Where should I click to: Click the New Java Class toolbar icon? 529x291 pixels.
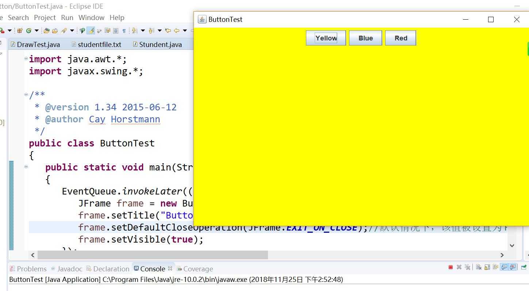(28, 31)
